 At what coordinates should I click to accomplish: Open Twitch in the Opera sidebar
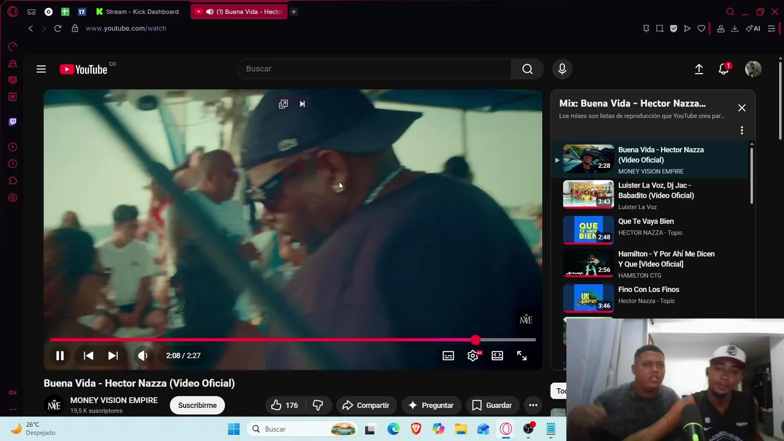pos(13,122)
